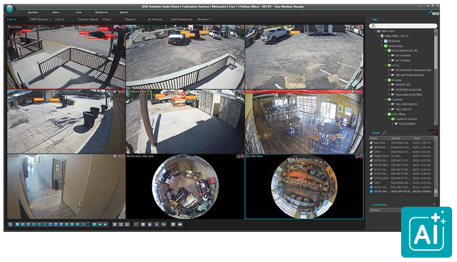Open the Camera combo box in Live Popup

tap(385, 210)
